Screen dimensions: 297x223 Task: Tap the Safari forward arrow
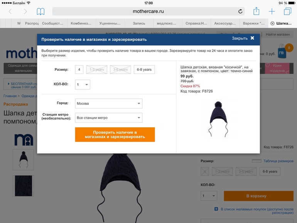pyautogui.click(x=25, y=12)
